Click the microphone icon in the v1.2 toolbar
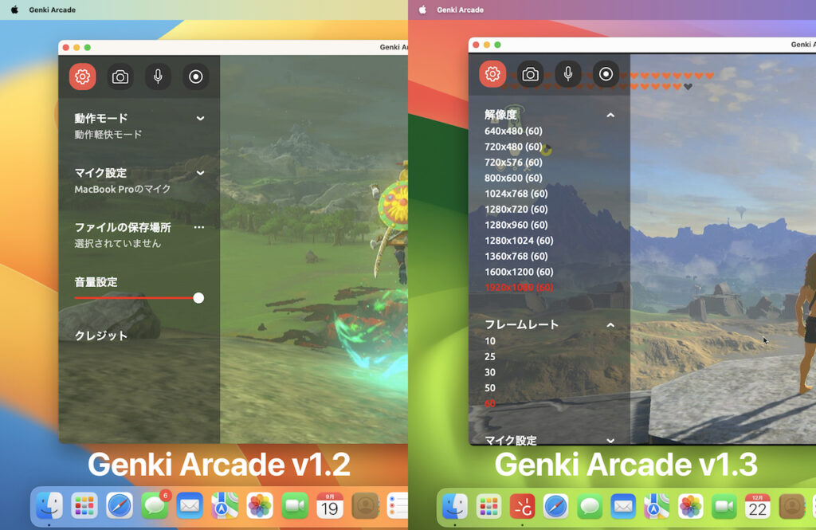 tap(159, 77)
